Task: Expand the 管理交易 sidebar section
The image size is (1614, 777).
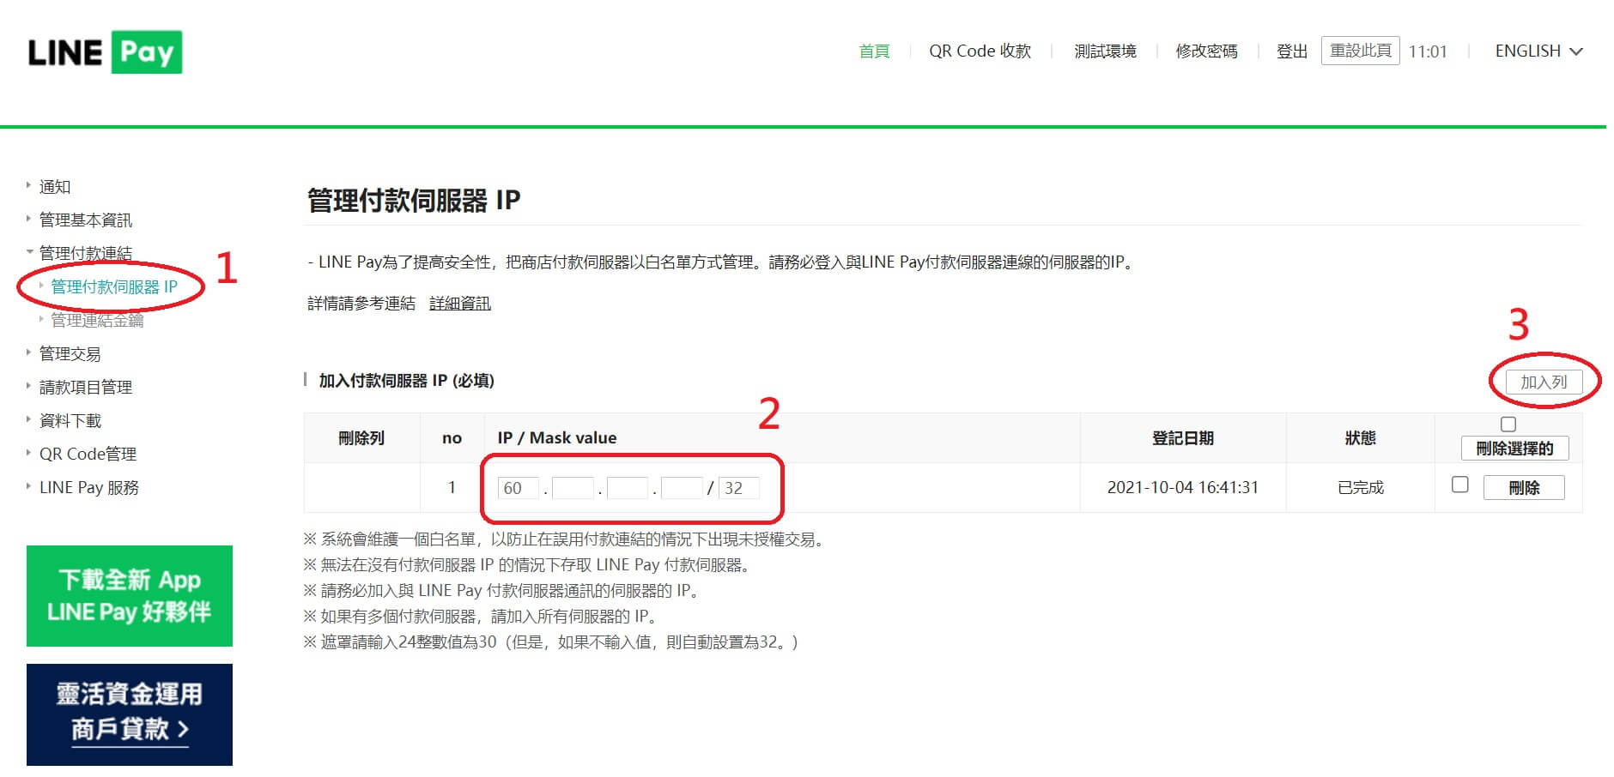Action: coord(70,353)
